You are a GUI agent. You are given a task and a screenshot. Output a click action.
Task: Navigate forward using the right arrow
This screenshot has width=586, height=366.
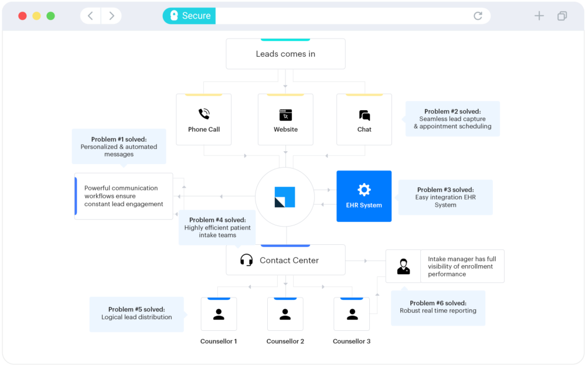(x=111, y=16)
